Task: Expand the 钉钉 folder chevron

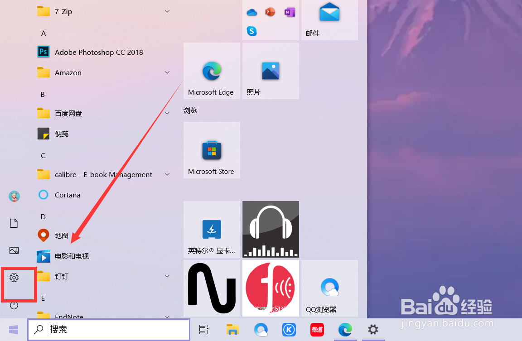Action: [x=167, y=276]
